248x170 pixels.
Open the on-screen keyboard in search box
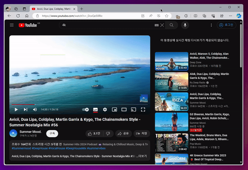[x=157, y=25]
